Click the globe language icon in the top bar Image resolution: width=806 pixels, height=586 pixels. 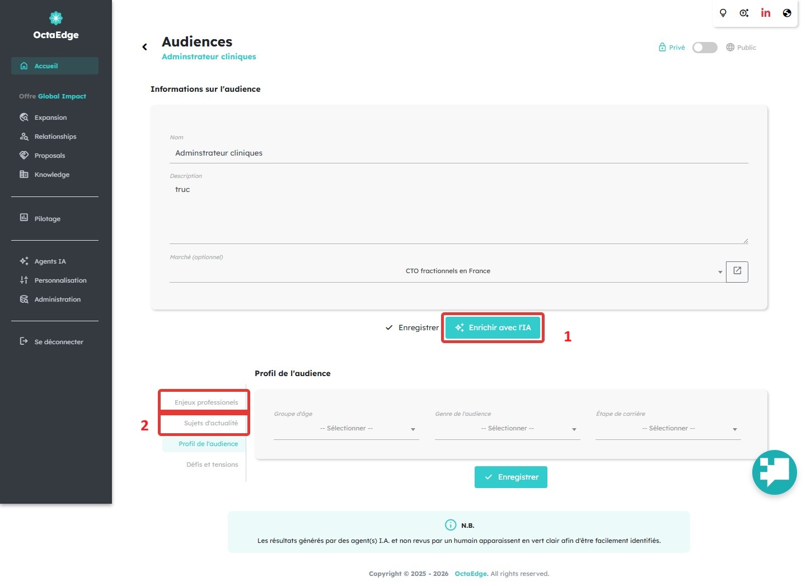point(787,13)
